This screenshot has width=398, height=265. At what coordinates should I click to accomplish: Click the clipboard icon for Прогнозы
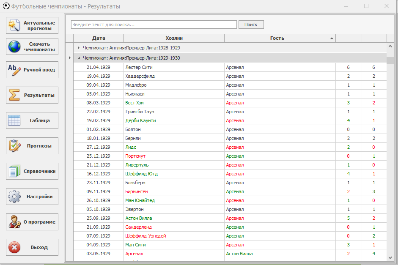click(15, 146)
